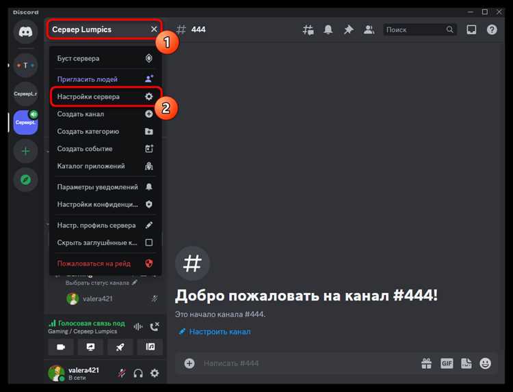Viewport: 513px width, 392px height.
Task: Toggle noise suppression waveform icon
Action: [138, 326]
